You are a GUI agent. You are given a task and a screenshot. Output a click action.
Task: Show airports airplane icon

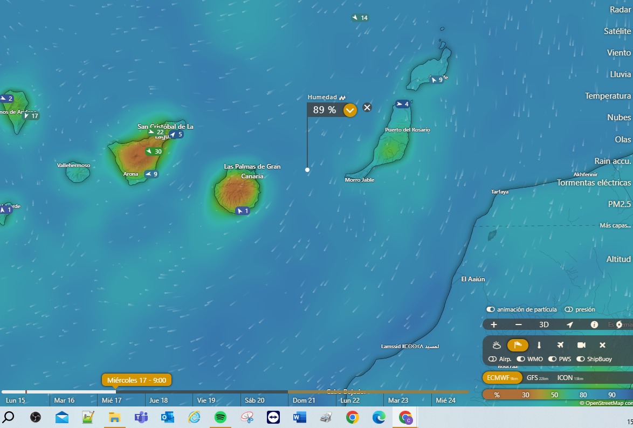tap(560, 345)
